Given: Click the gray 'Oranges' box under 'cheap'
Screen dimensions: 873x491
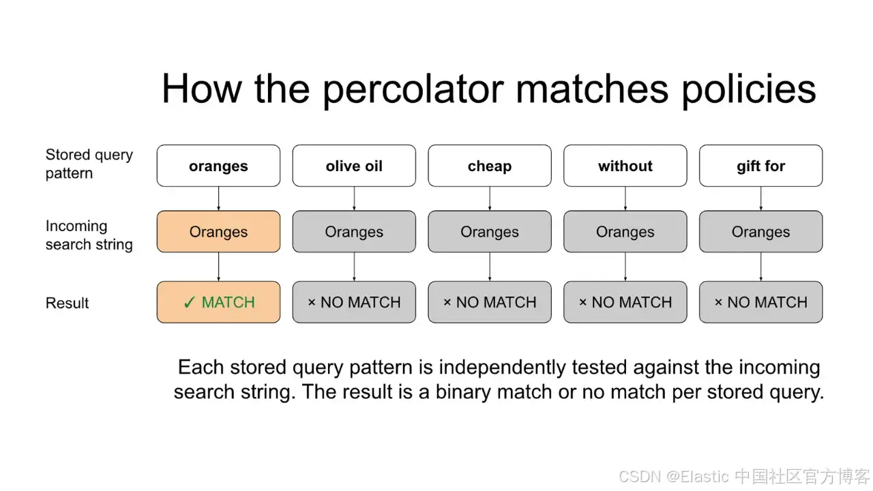Looking at the screenshot, I should pos(490,232).
